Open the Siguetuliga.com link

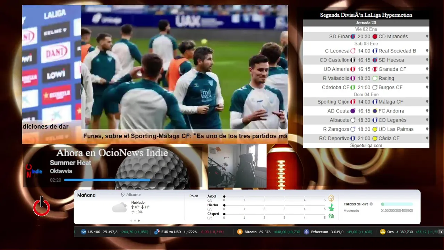[x=366, y=145]
